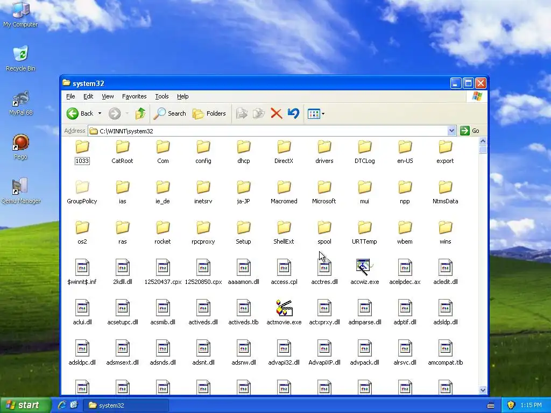Screen dimensions: 551x413
Task: Click the Up one level folder icon
Action: [x=140, y=113]
